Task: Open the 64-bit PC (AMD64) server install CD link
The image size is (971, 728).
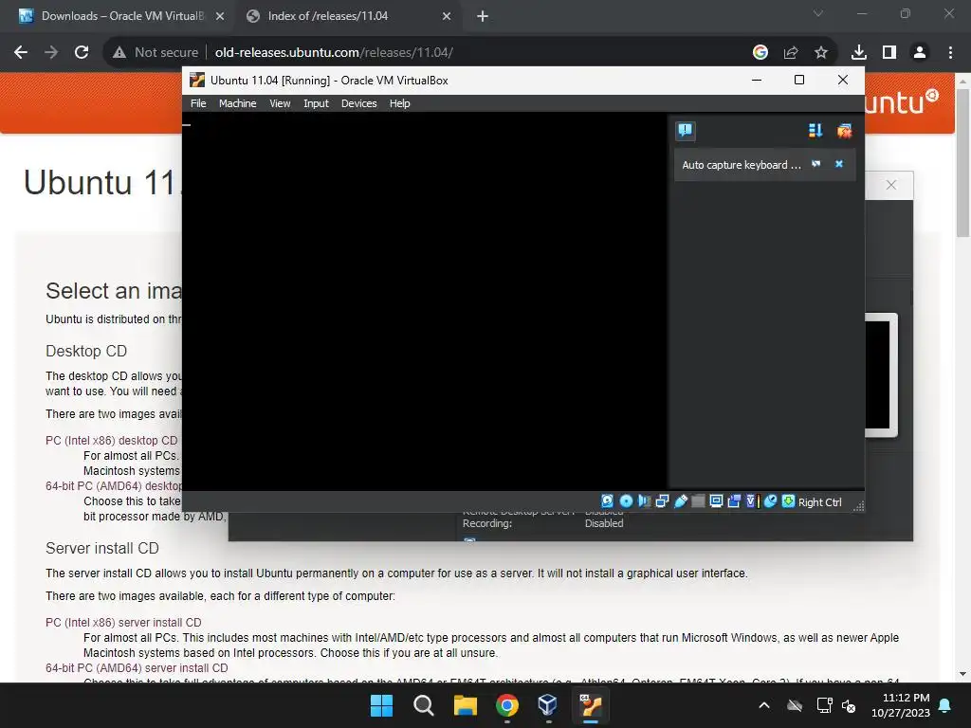Action: (x=137, y=668)
